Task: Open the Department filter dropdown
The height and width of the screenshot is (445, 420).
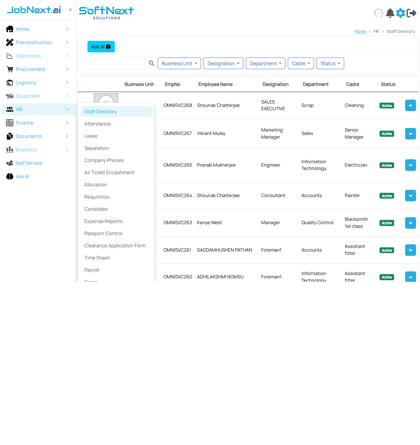Action: point(265,63)
